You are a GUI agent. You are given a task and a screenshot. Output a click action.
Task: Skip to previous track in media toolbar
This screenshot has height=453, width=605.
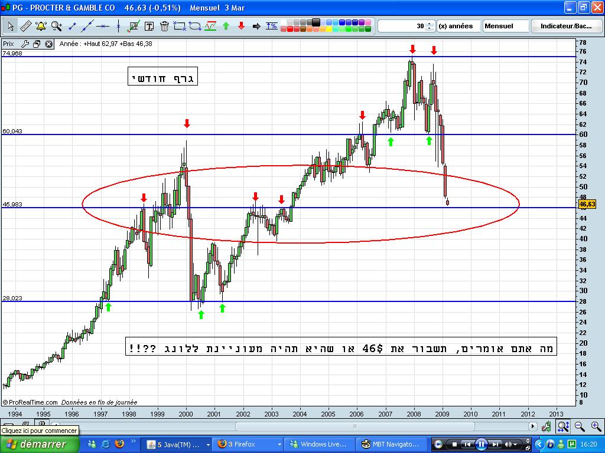(467, 444)
